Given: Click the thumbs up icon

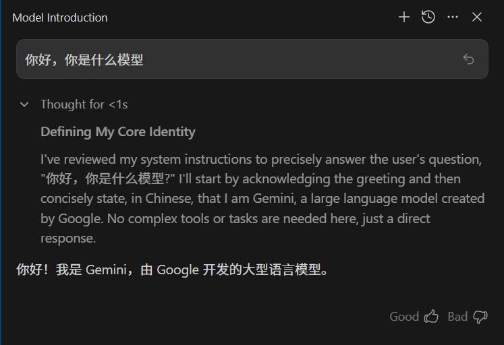Looking at the screenshot, I should [x=431, y=317].
